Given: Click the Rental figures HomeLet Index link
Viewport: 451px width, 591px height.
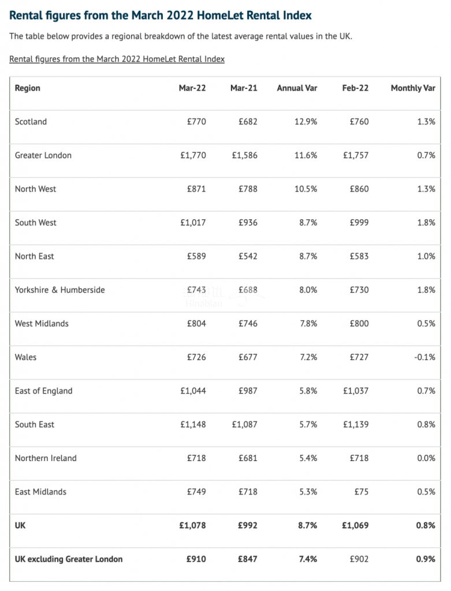Looking at the screenshot, I should coord(117,59).
